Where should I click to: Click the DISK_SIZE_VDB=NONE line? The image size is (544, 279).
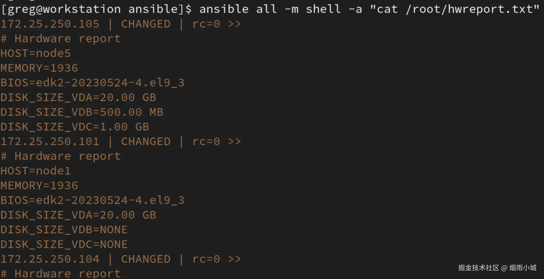(x=64, y=230)
